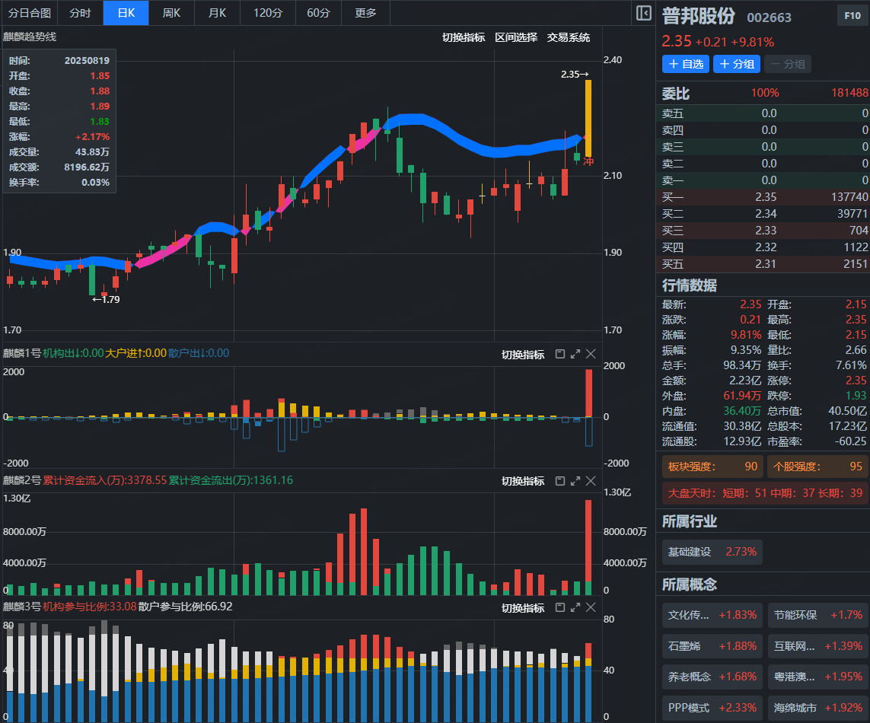Open the 交易系统 menu
This screenshot has width=870, height=723.
pos(568,37)
